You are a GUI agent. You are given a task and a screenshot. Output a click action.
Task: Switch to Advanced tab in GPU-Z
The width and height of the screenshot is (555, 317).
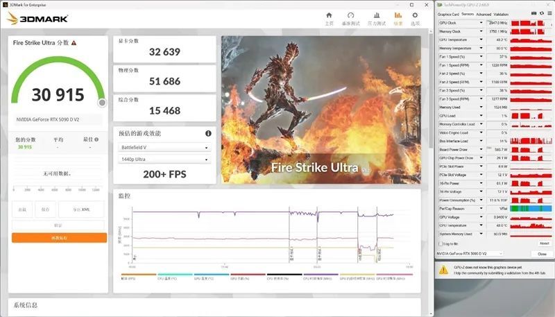coord(484,15)
